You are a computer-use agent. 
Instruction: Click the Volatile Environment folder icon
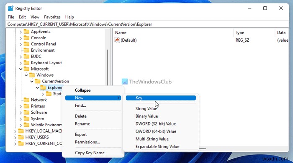[26, 125]
